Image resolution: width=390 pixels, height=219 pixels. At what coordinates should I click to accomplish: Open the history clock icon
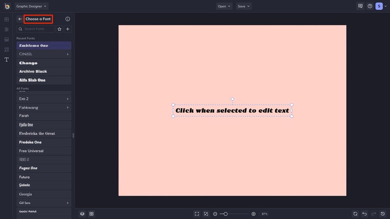(383, 214)
